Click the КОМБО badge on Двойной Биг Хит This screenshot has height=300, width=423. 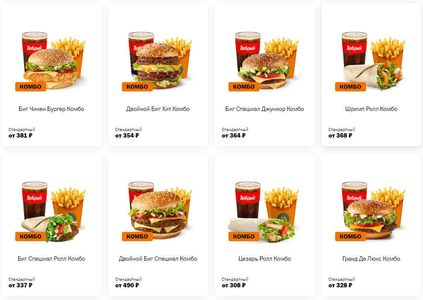(137, 86)
